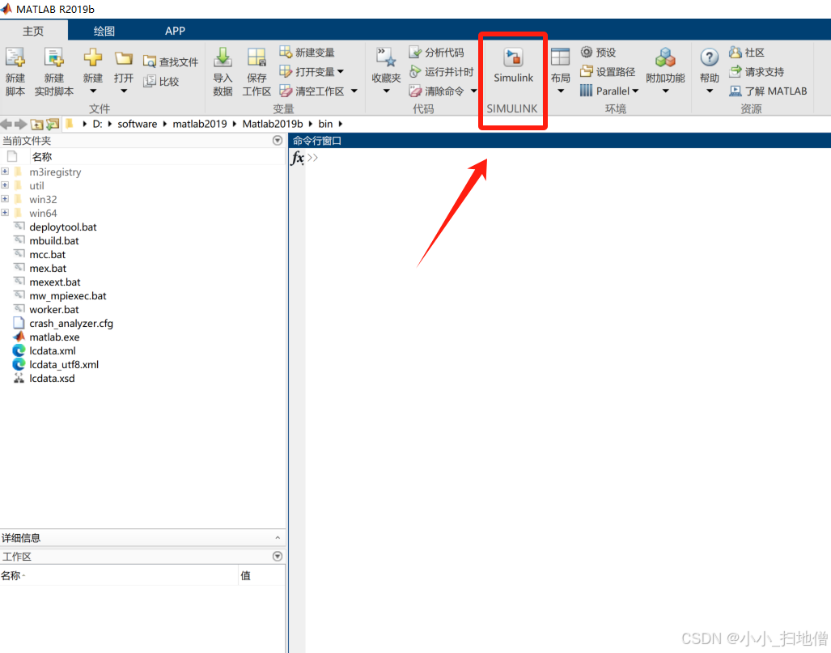This screenshot has height=653, width=831.
Task: Open the Parallel dropdown arrow
Action: (x=635, y=91)
